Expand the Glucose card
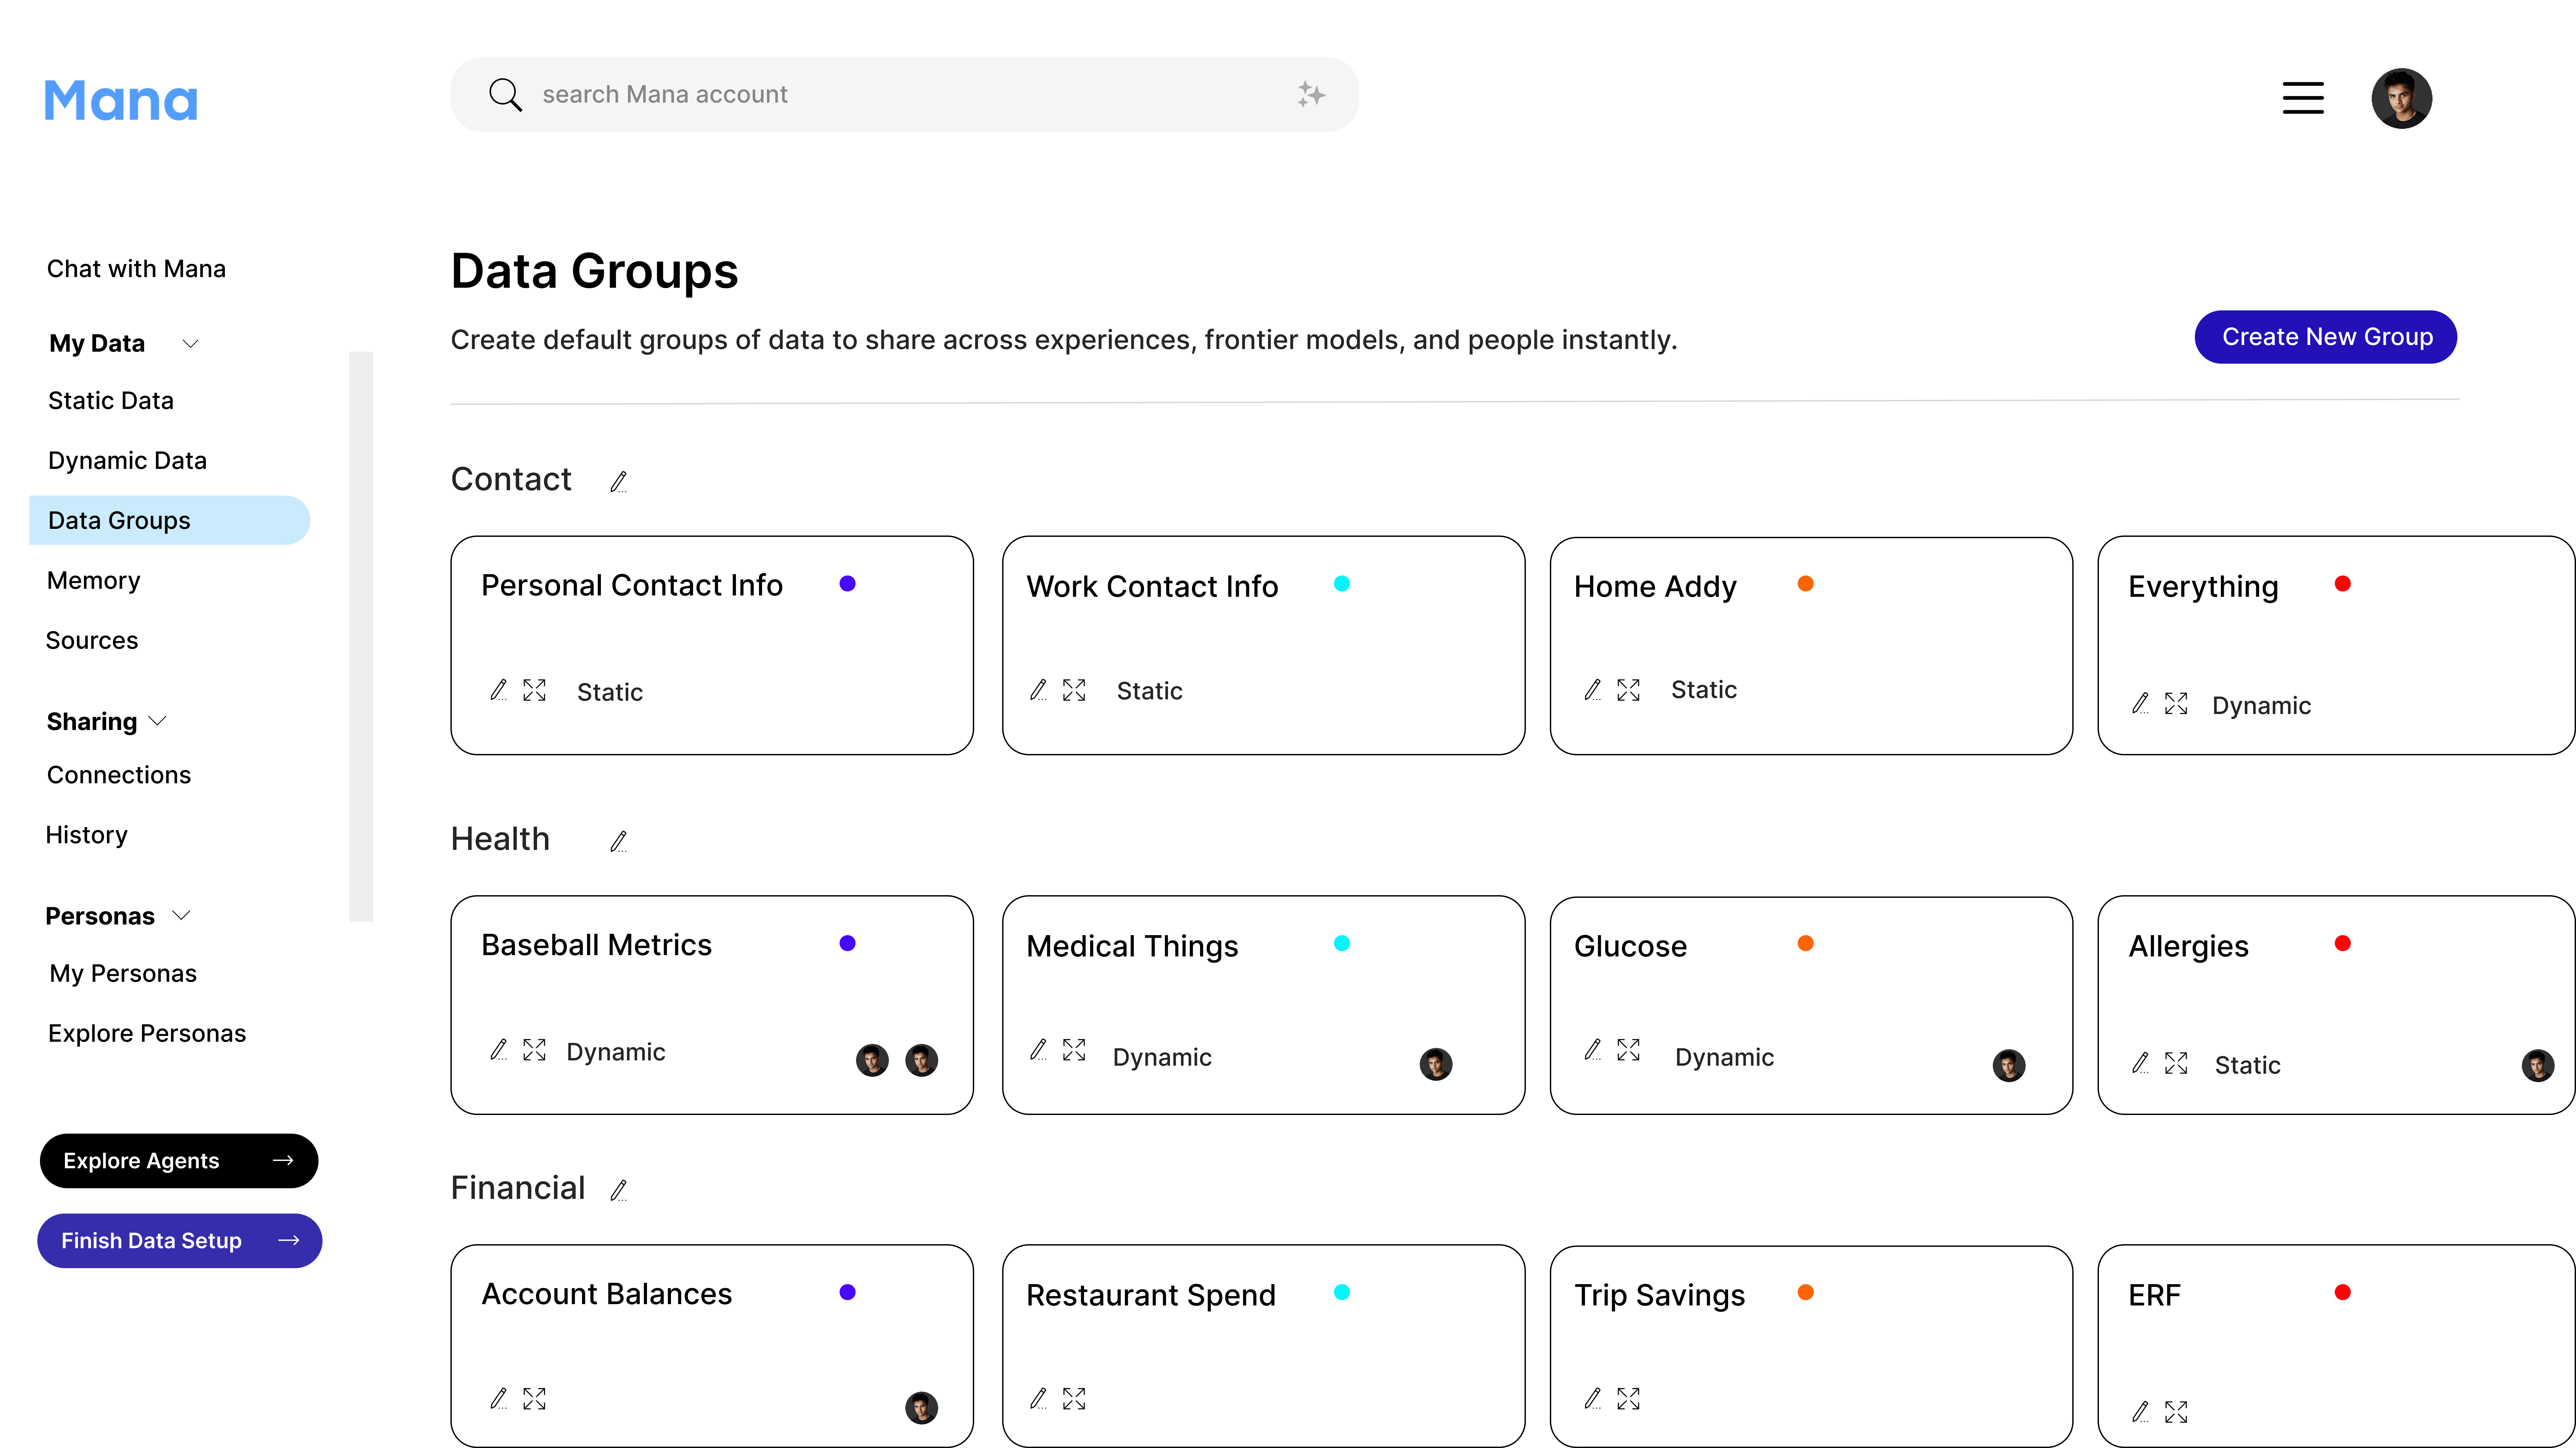The height and width of the screenshot is (1448, 2576). [x=1628, y=1049]
